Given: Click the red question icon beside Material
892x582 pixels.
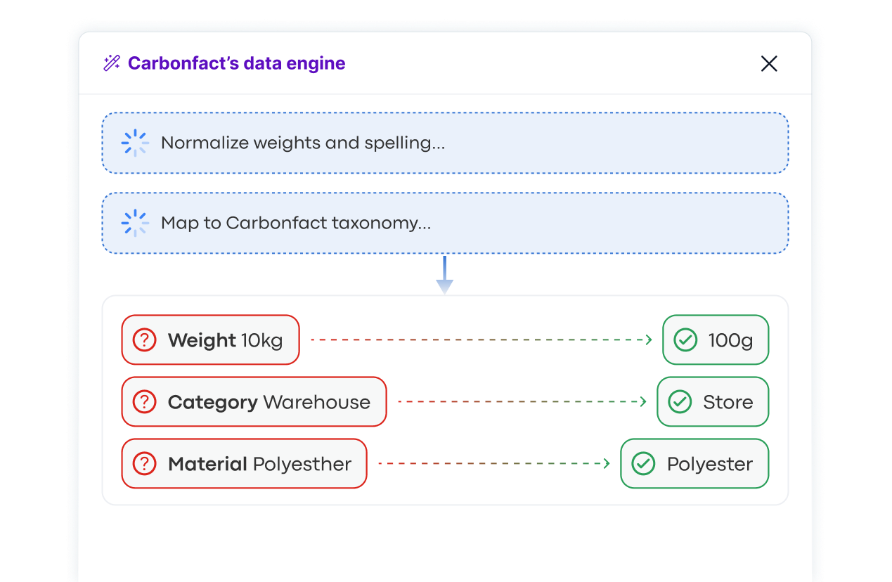Looking at the screenshot, I should coord(144,464).
